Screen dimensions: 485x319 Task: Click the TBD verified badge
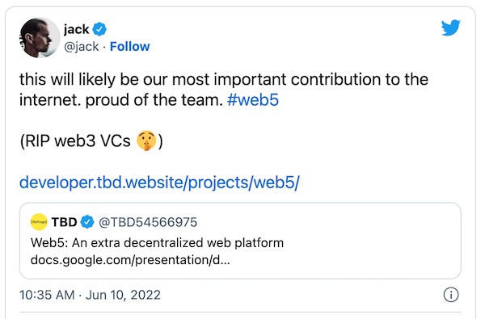tap(87, 222)
